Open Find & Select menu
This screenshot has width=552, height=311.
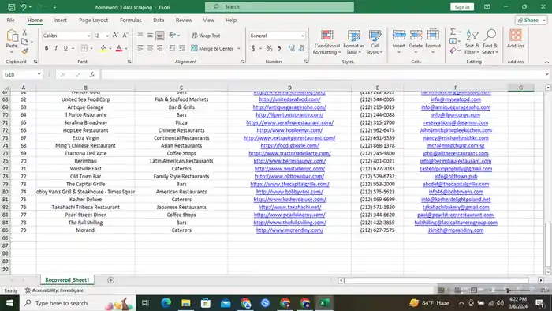pyautogui.click(x=490, y=43)
